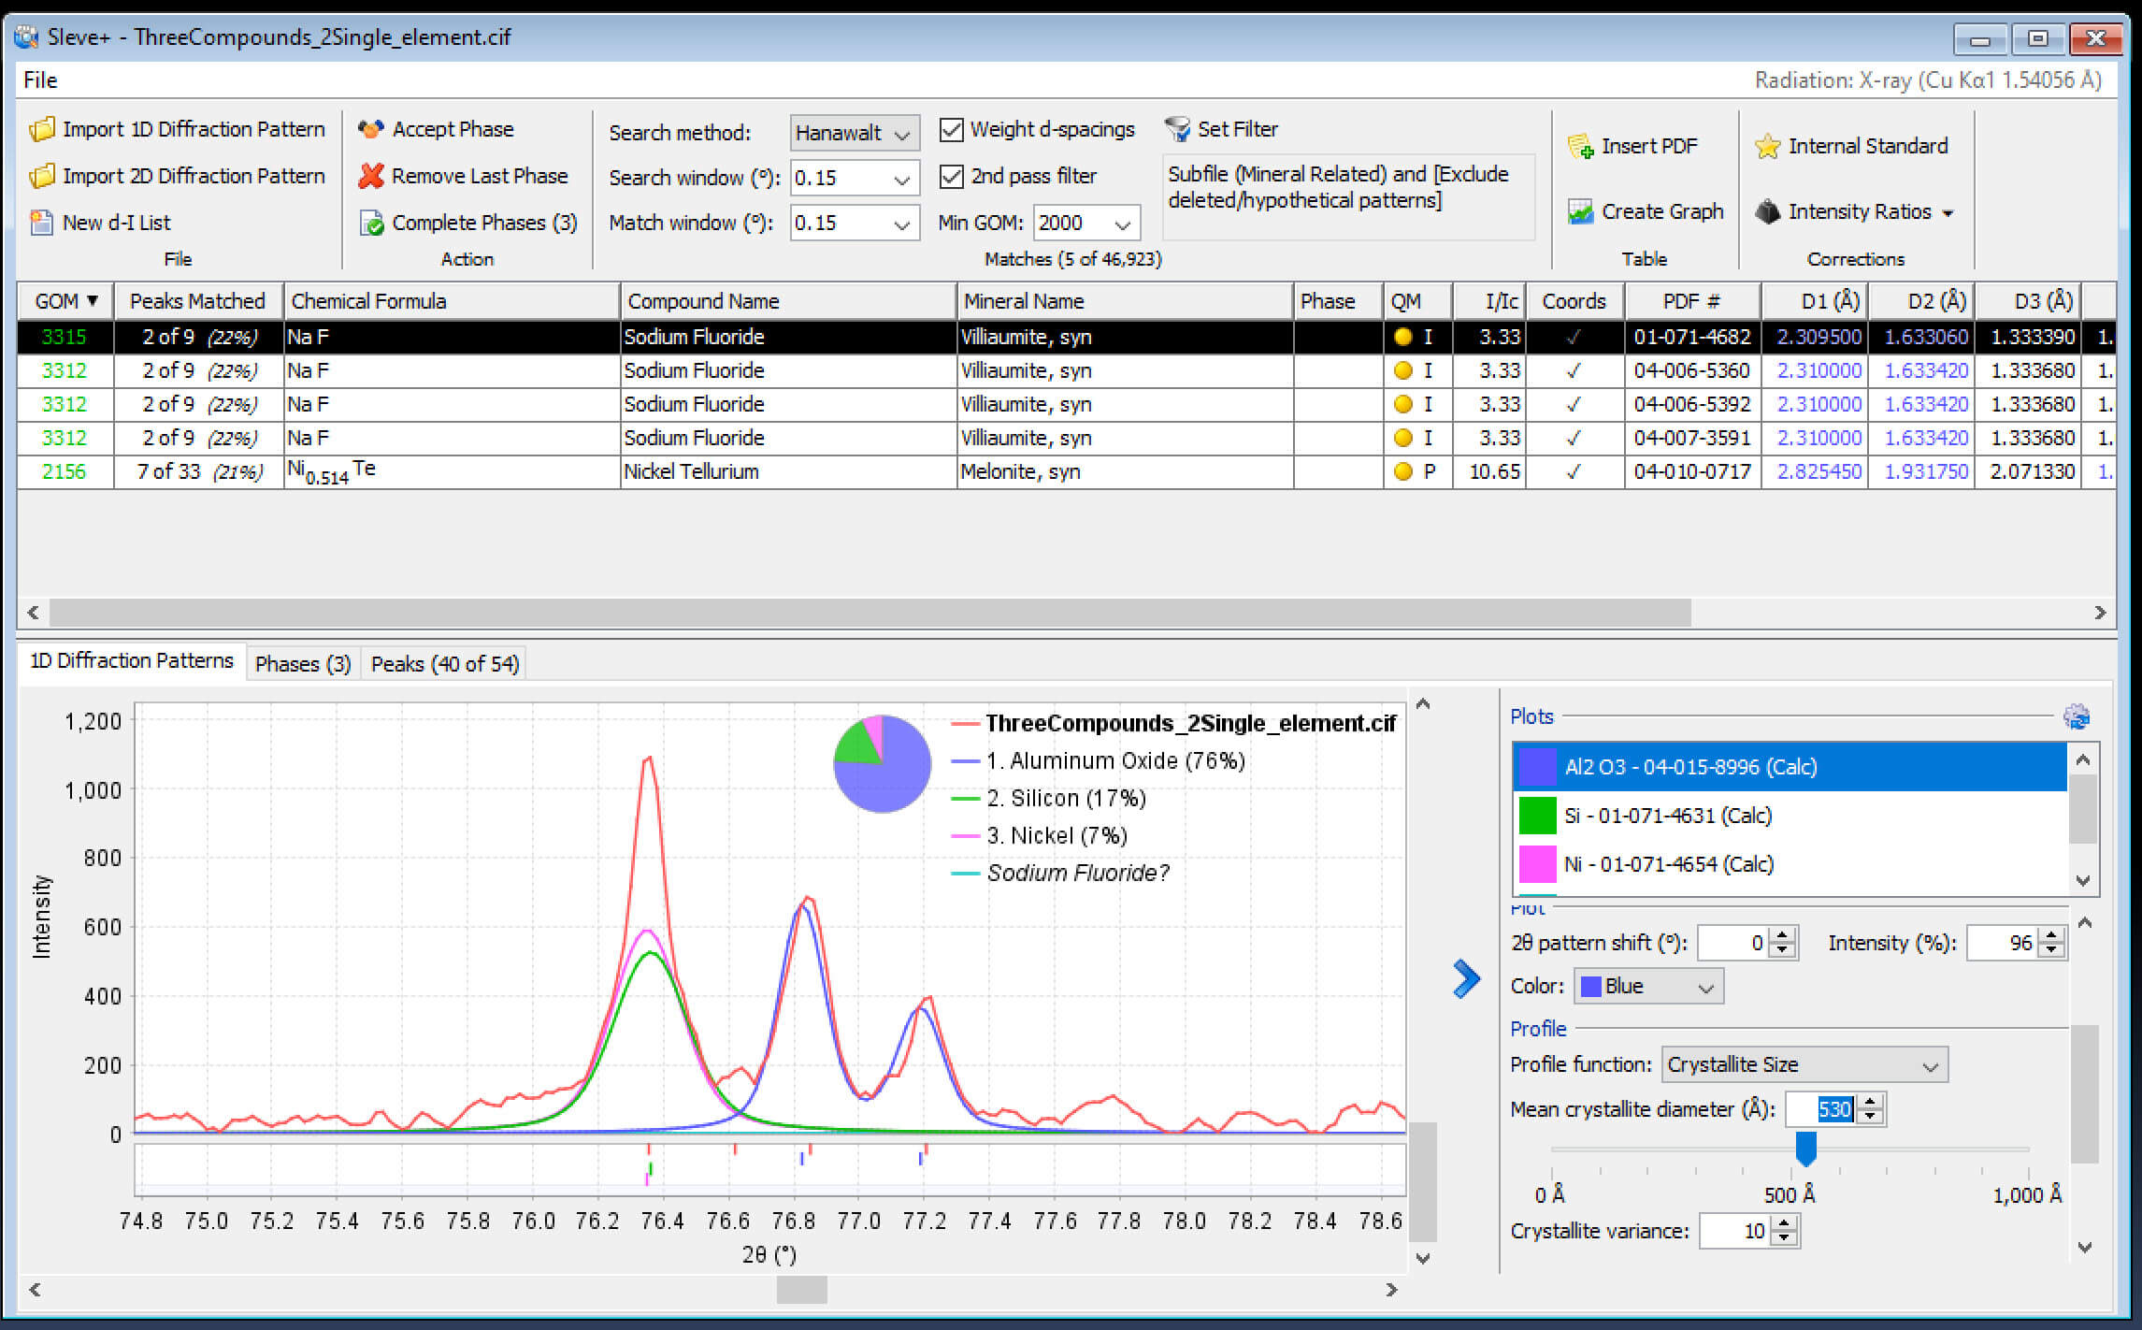Screen dimensions: 2142x1330
Task: Click the New d-I List icon
Action: point(42,223)
